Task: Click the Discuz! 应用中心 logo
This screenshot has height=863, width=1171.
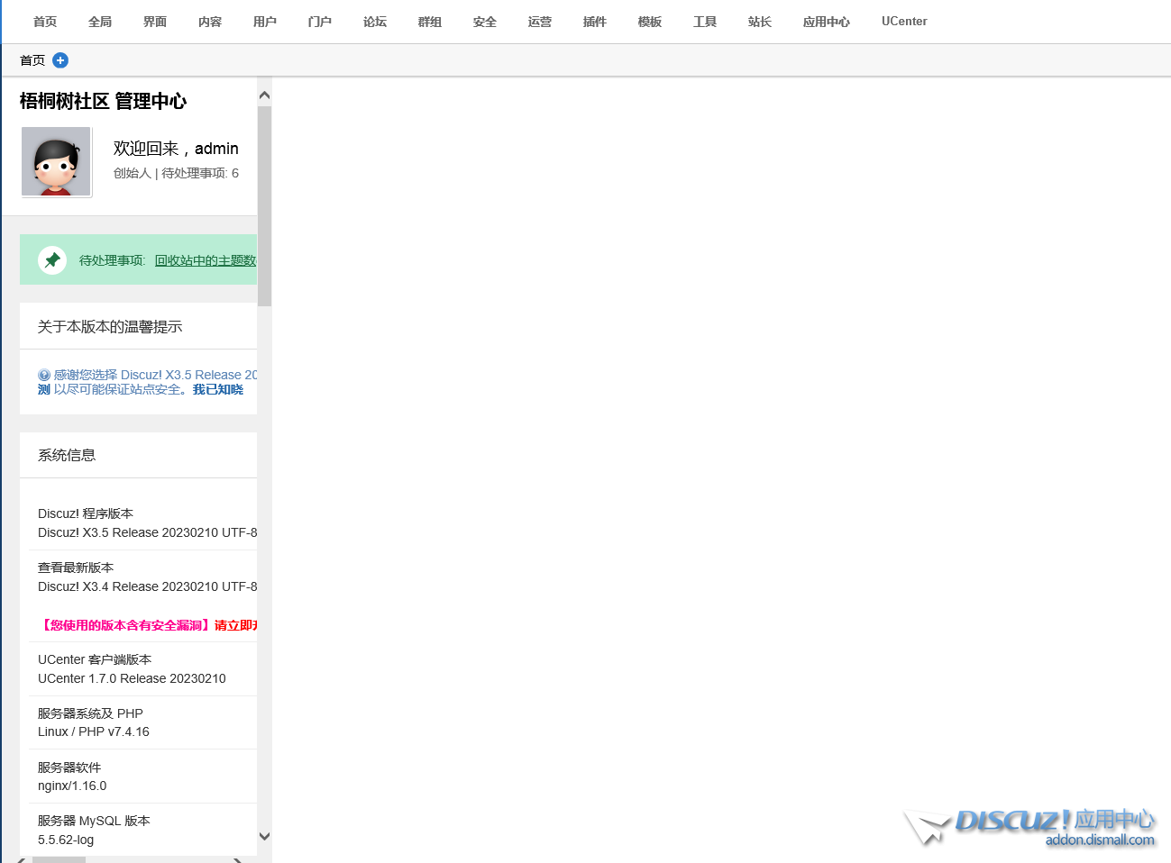Action: point(1031,826)
